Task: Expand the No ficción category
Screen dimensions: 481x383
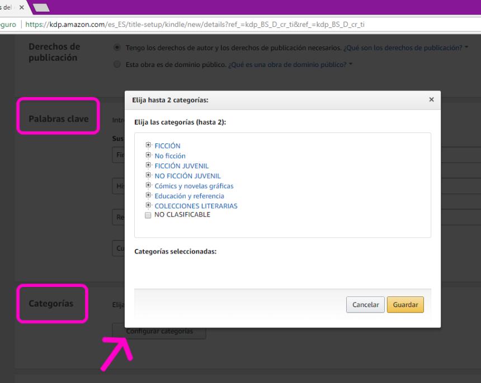Action: pyautogui.click(x=147, y=155)
